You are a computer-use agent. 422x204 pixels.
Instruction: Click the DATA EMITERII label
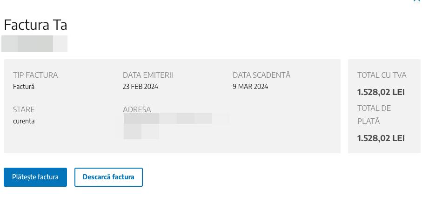[148, 75]
